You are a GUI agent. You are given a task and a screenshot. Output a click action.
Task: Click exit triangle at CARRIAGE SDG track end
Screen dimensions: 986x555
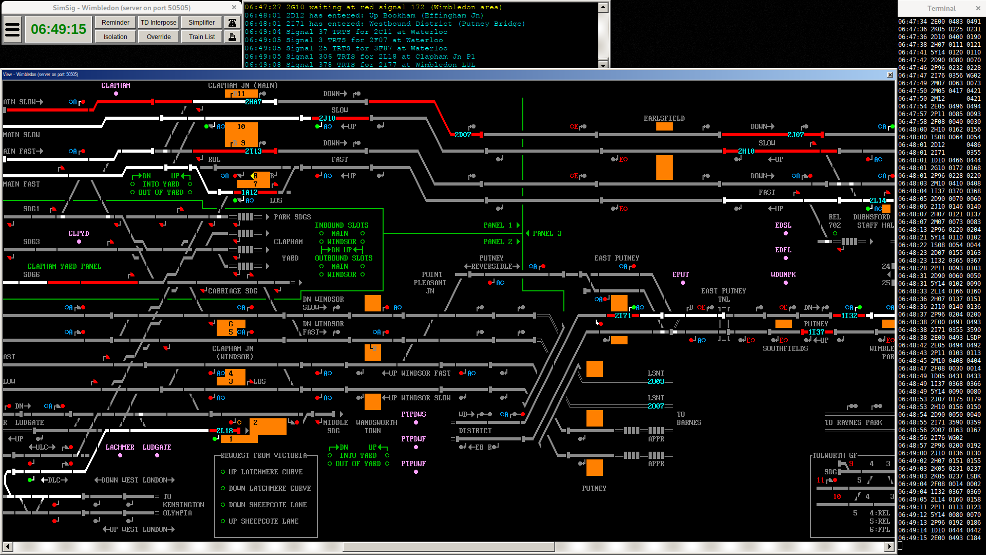(x=300, y=283)
